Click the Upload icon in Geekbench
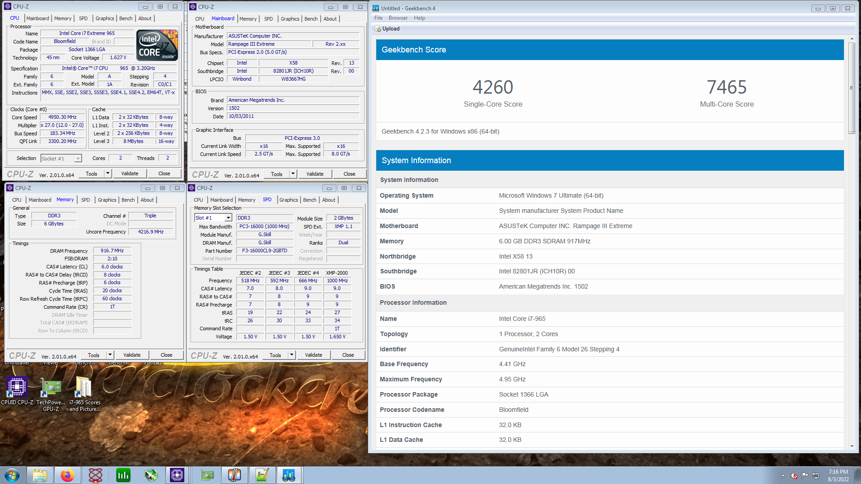861x484 pixels. point(378,29)
